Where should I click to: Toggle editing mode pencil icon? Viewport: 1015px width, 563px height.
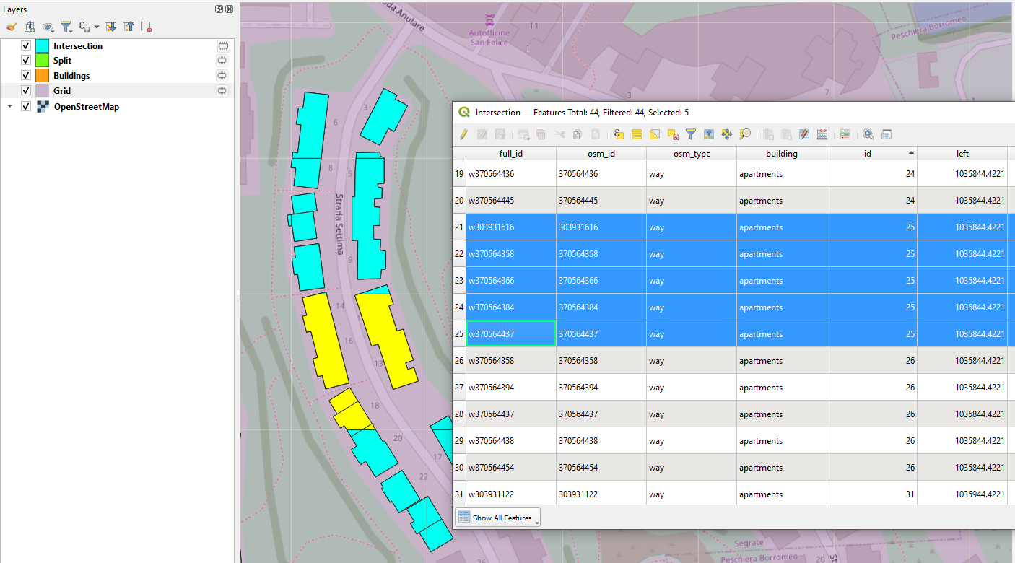(x=463, y=134)
